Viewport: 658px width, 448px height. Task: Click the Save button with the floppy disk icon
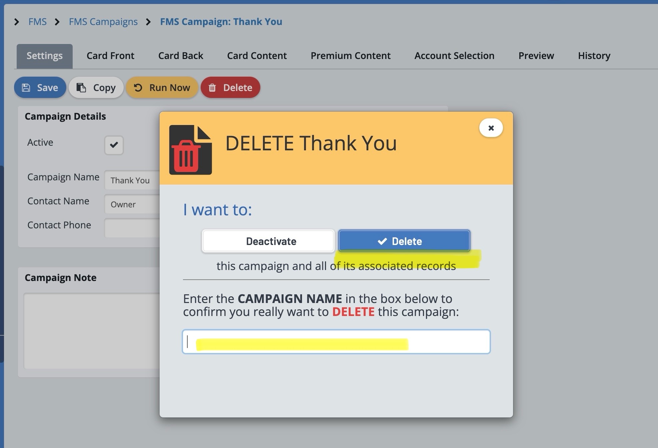(x=40, y=88)
